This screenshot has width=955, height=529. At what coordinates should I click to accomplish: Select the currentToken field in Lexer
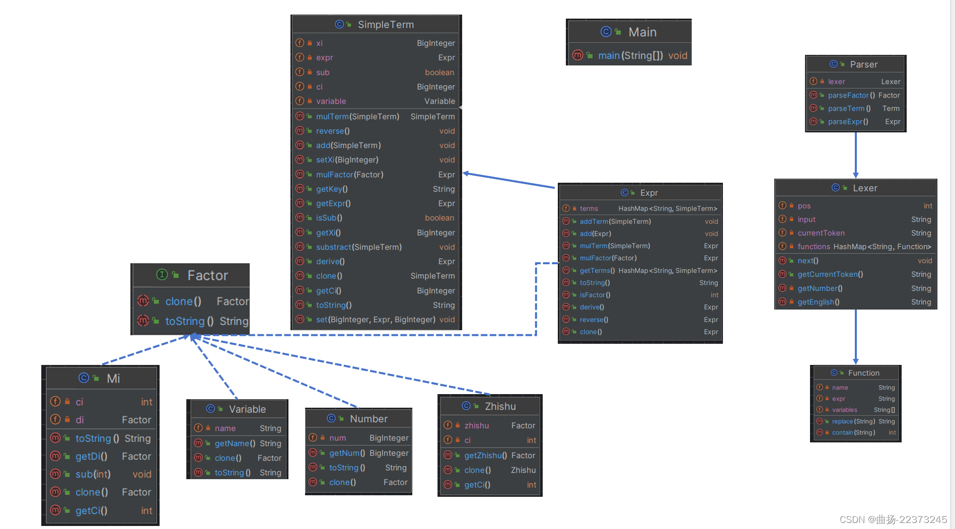click(x=855, y=233)
